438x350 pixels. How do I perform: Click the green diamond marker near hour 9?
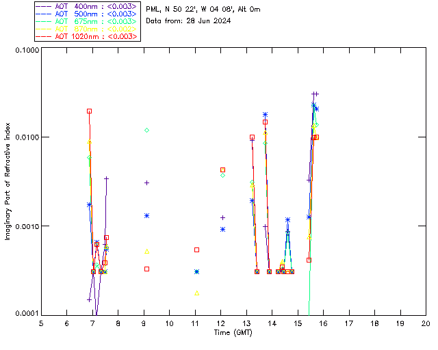[x=146, y=131]
